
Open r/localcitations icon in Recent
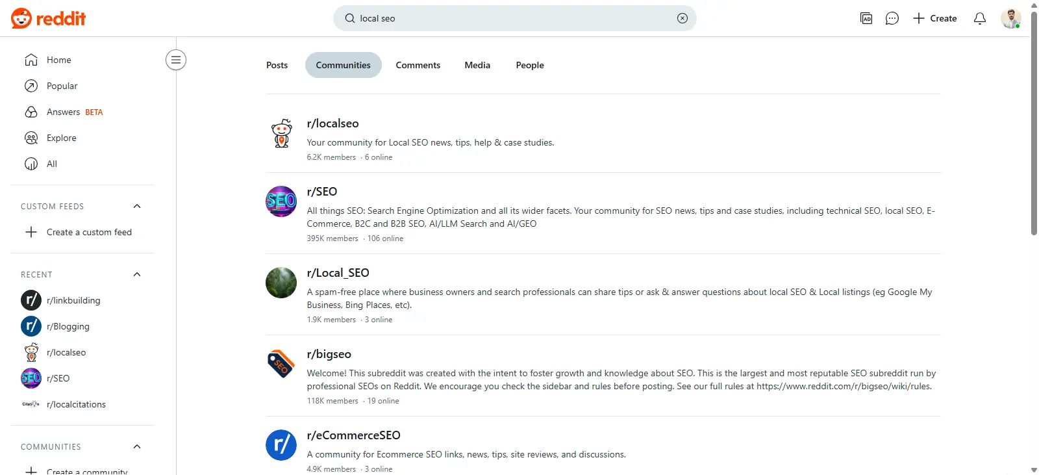(31, 404)
